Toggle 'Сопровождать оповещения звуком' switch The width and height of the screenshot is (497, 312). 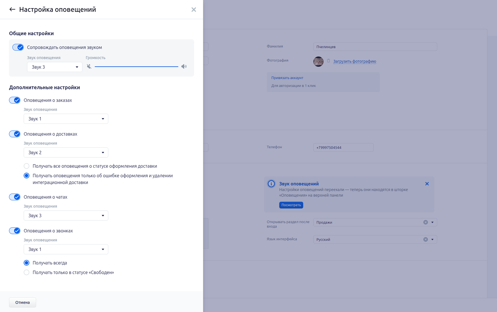click(18, 47)
